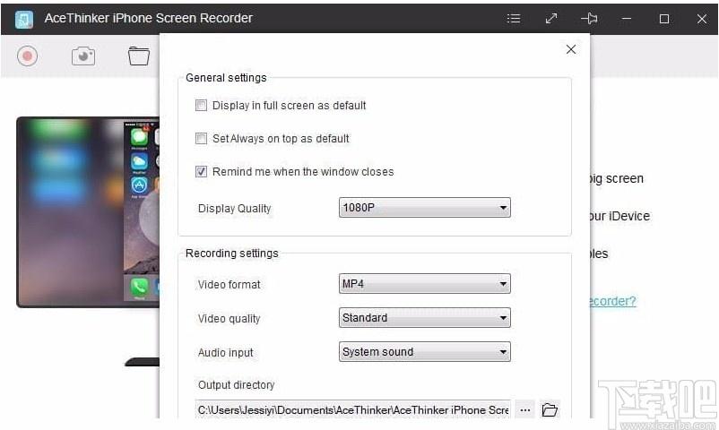Click the Video format label

tap(229, 285)
